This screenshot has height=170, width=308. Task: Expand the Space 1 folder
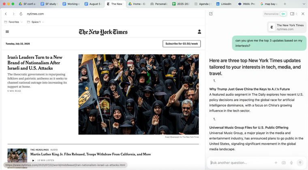click(x=36, y=22)
